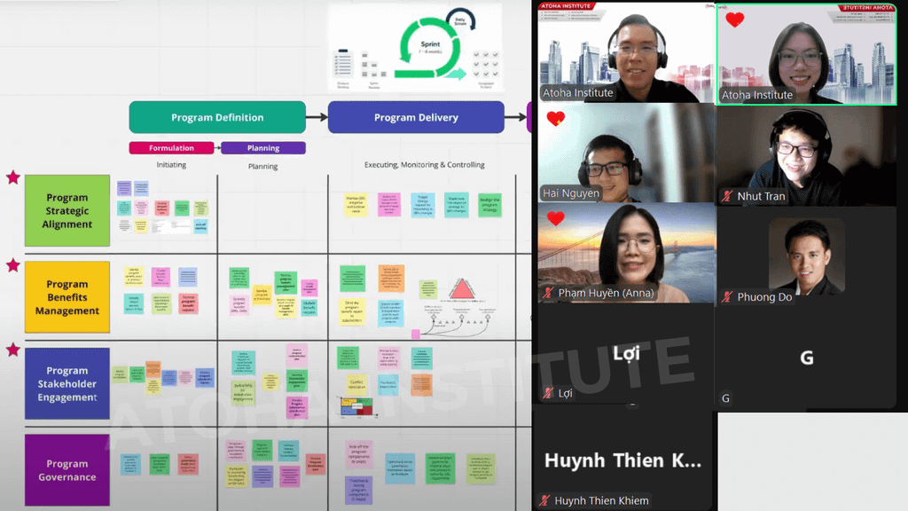
Task: Click the Program Benefits Management block
Action: [67, 296]
